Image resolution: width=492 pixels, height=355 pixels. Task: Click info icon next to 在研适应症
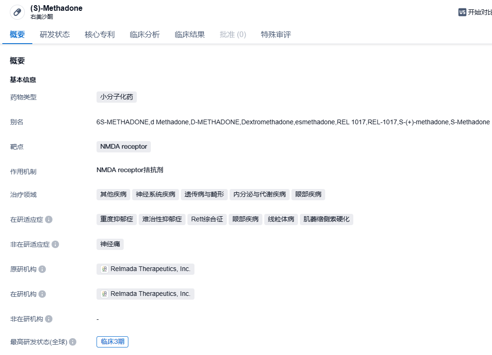point(49,219)
